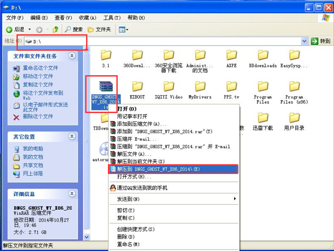Viewport: 334px width, 251px height.
Task: Select the 360安全浏览器下载 folder
Action: (169, 61)
